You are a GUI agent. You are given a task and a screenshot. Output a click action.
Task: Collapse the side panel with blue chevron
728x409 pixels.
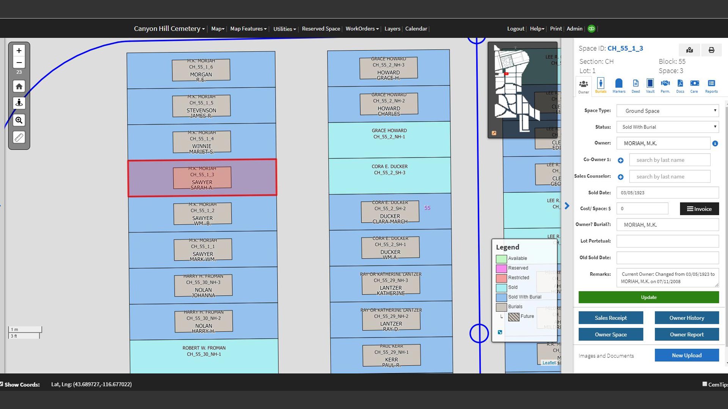[x=567, y=206]
